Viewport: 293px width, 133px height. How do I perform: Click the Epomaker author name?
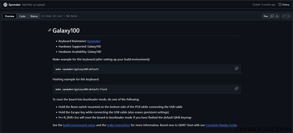pos(14,5)
